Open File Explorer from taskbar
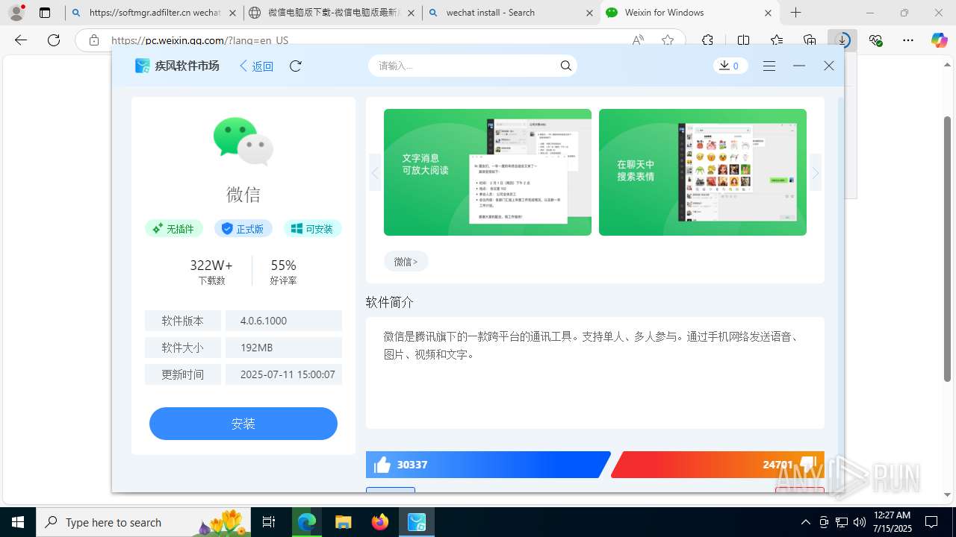The height and width of the screenshot is (537, 956). coord(343,522)
